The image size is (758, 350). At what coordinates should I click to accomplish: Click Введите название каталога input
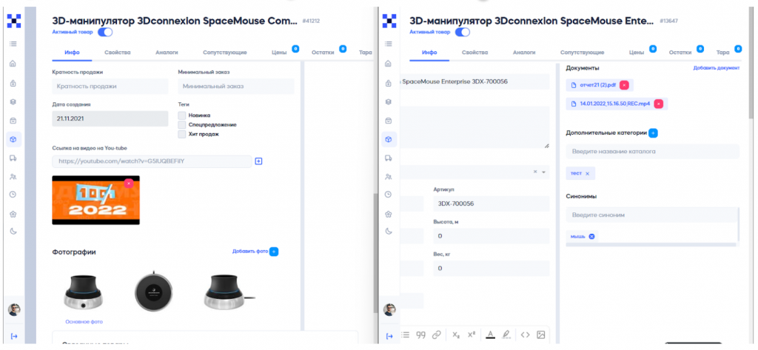653,151
